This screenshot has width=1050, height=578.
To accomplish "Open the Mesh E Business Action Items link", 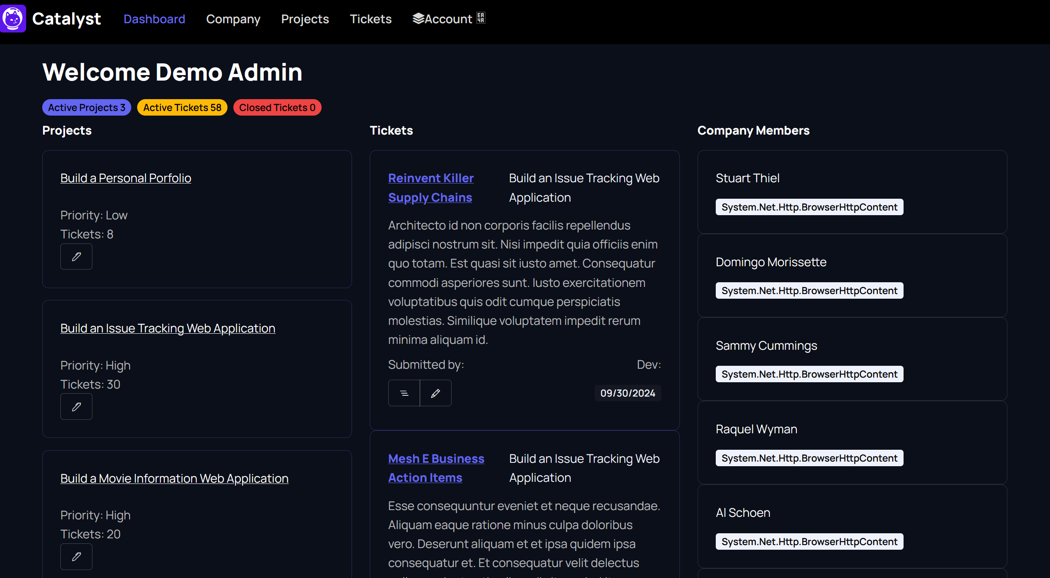I will [x=436, y=468].
